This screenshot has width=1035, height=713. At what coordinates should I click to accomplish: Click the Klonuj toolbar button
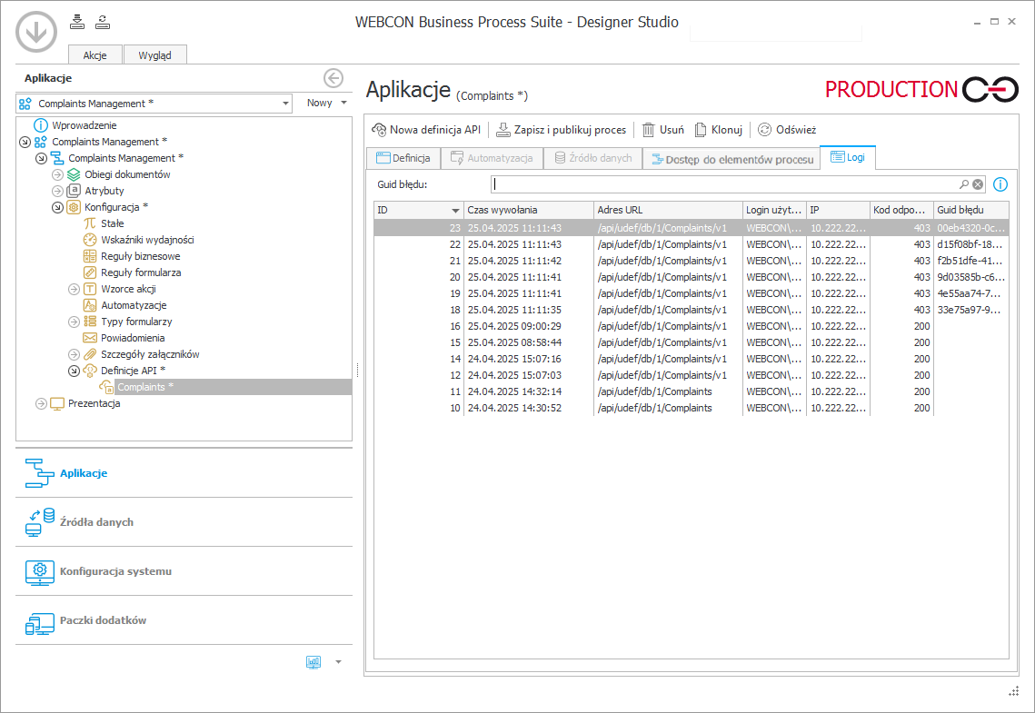(x=718, y=130)
